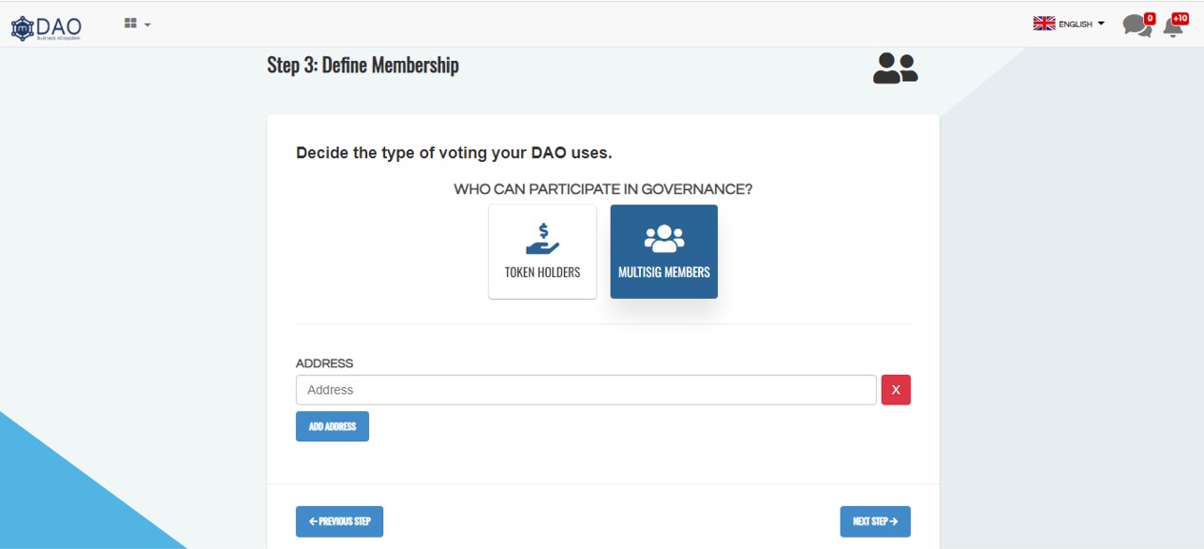Expand the caret beside the grid icon
This screenshot has height=549, width=1204.
147,25
